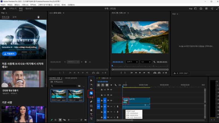Click the Lift button in Program monitor

[155, 73]
